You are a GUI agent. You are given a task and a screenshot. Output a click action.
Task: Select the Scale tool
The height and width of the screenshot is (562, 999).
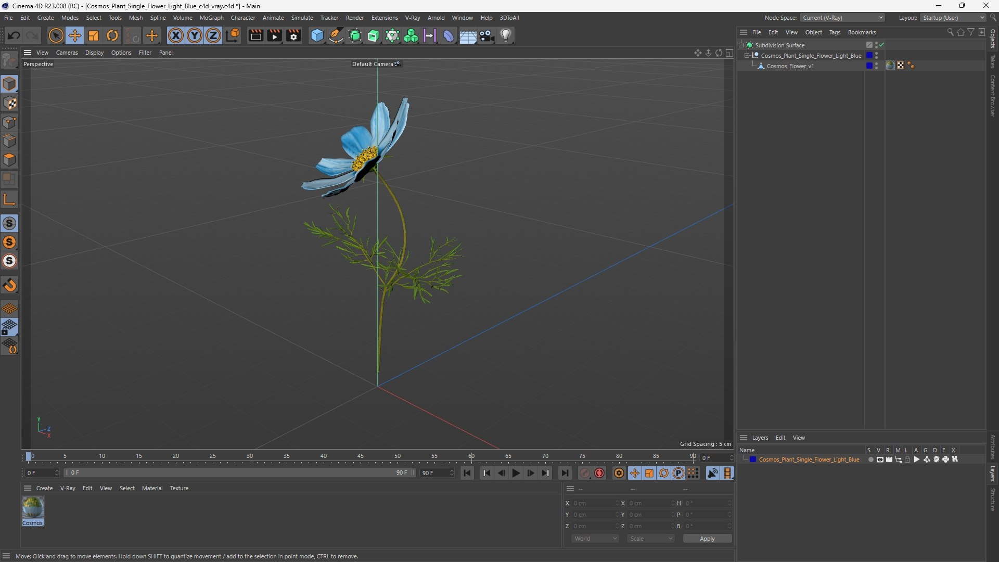[94, 35]
